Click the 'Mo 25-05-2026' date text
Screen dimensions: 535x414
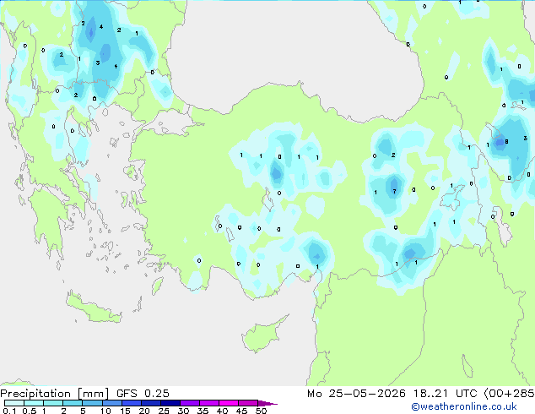[356, 394]
